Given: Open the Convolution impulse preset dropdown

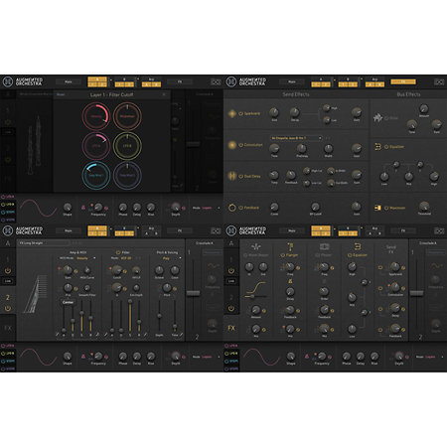Looking at the screenshot, I should (x=296, y=138).
